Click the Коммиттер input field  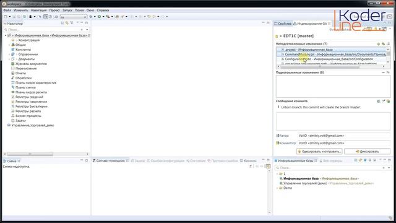point(344,143)
